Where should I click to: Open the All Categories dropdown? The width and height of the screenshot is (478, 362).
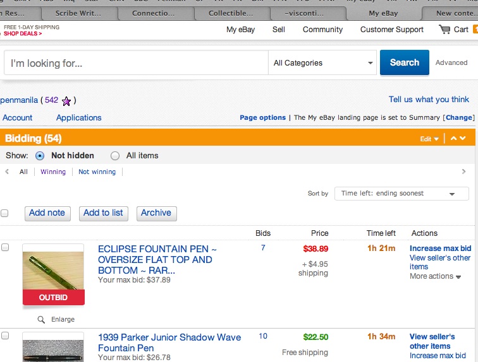323,63
